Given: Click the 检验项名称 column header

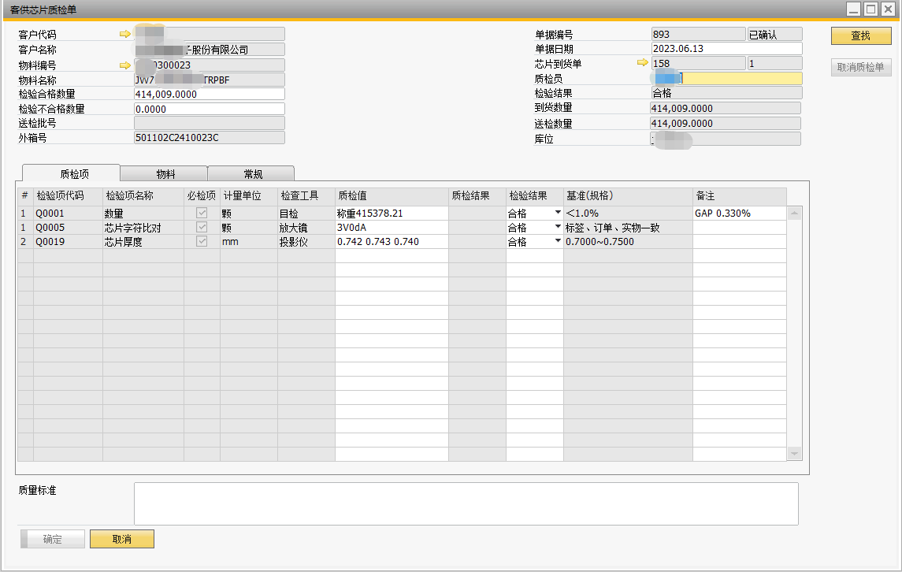Looking at the screenshot, I should (x=143, y=195).
